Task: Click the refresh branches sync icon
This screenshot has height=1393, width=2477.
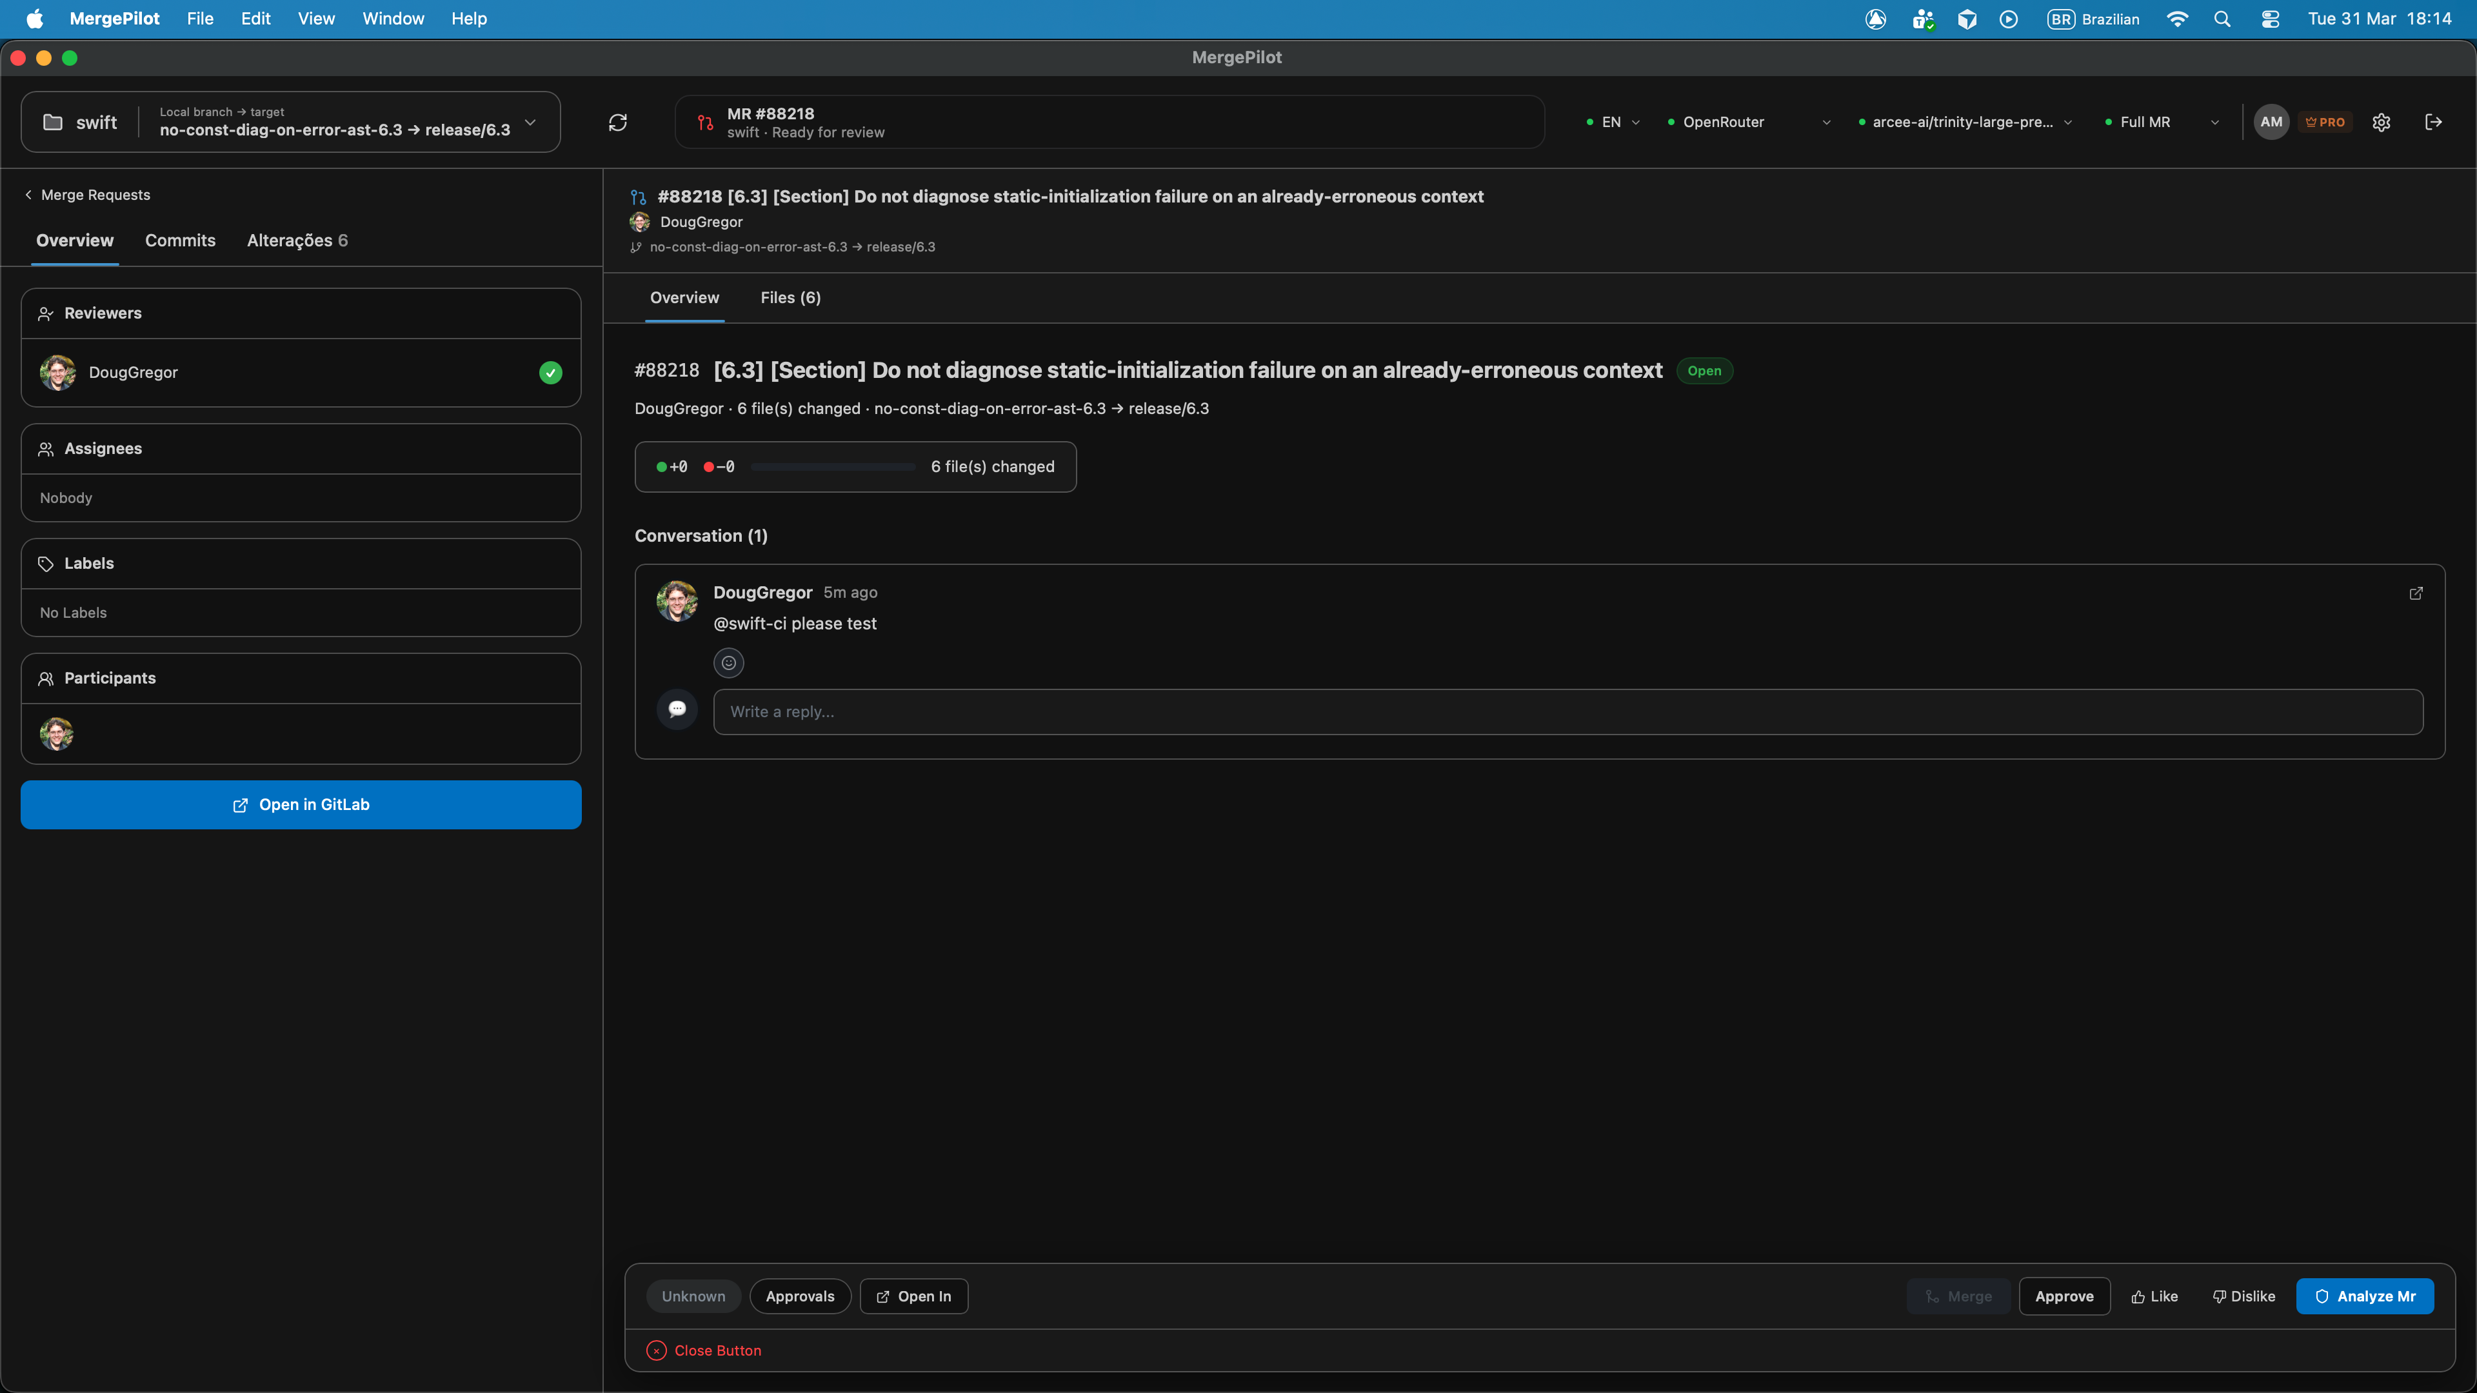Action: click(x=619, y=122)
